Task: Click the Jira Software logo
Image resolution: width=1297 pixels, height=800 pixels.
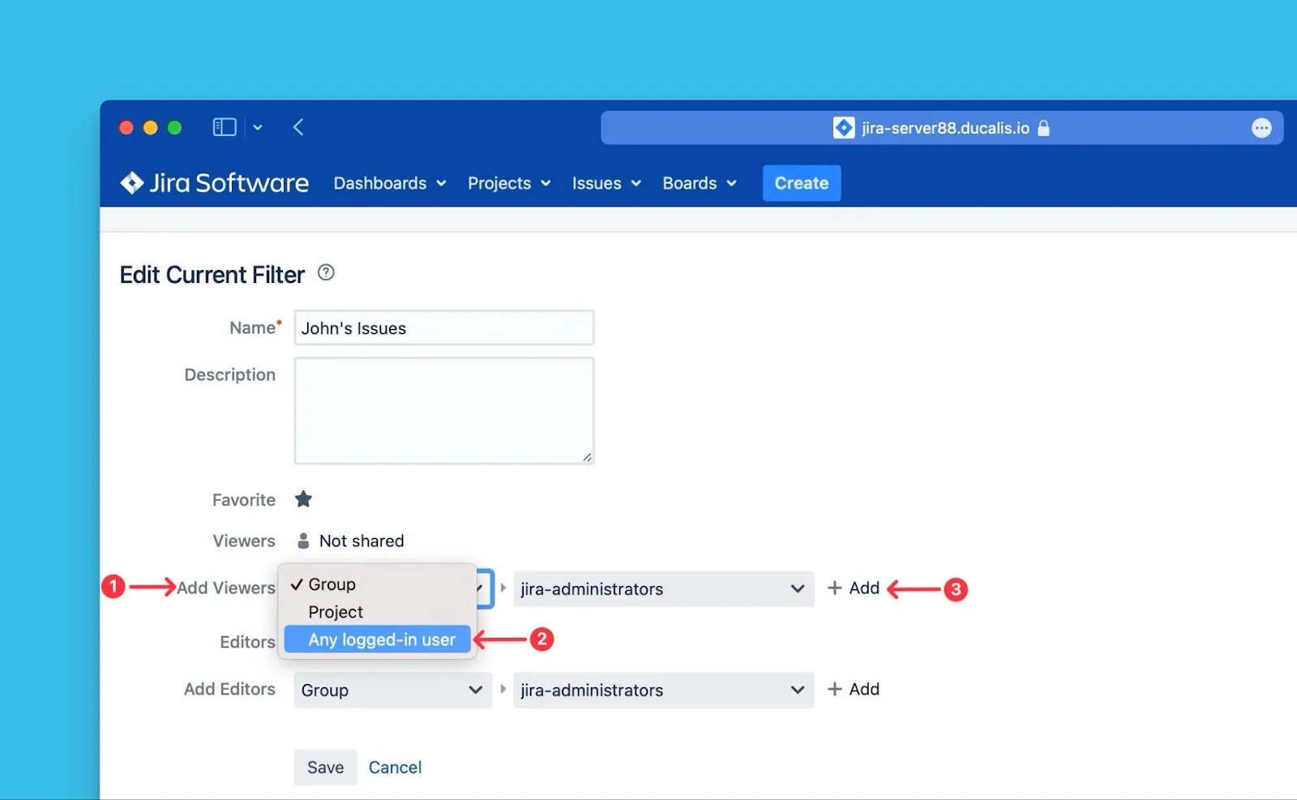Action: 214,183
